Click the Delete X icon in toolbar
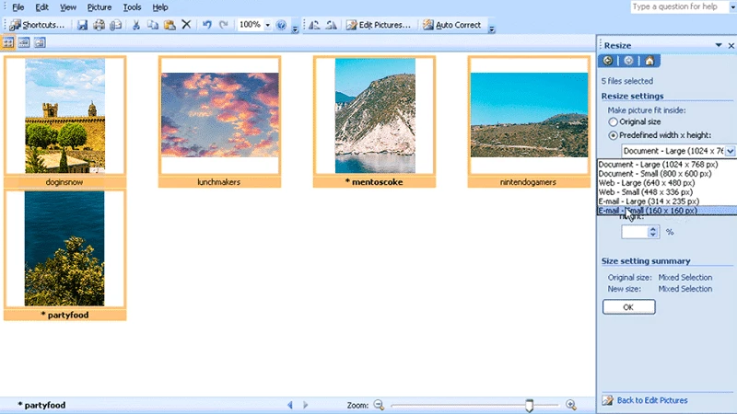 point(186,25)
